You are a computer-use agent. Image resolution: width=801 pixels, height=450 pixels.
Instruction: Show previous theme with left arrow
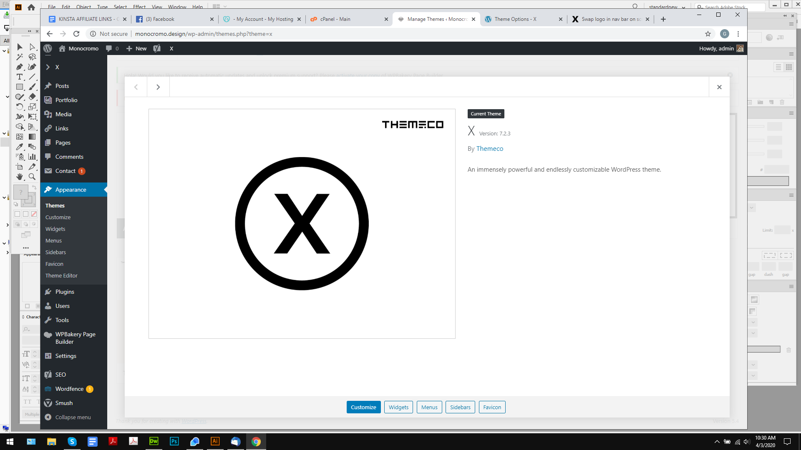[x=136, y=87]
